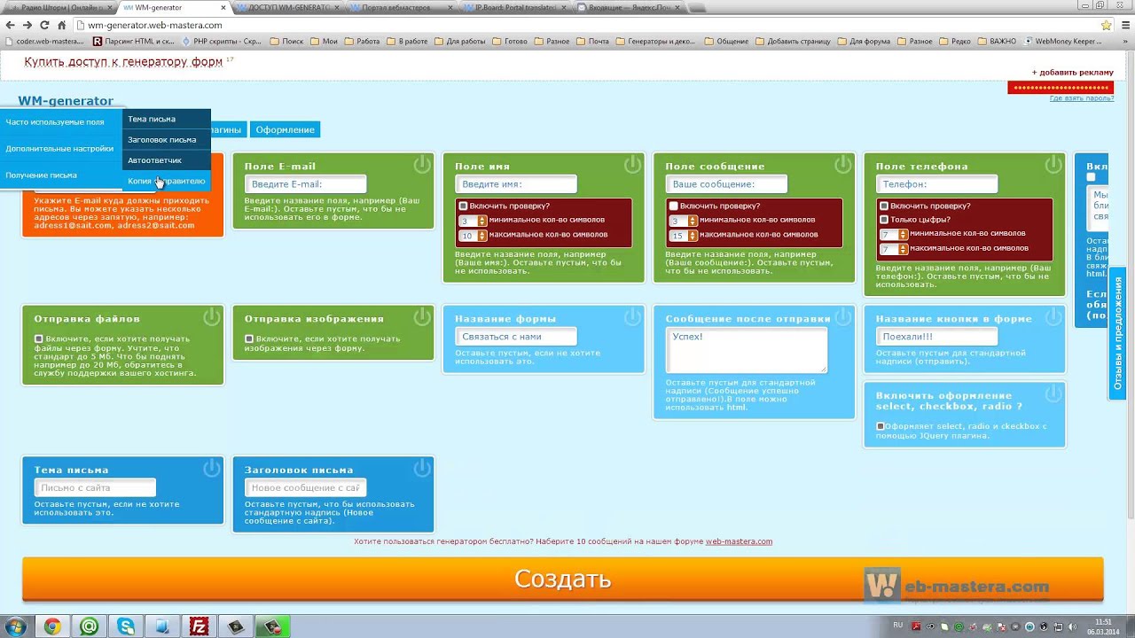Check the select, checkbox, radio styling box
This screenshot has width=1135, height=638.
881,426
